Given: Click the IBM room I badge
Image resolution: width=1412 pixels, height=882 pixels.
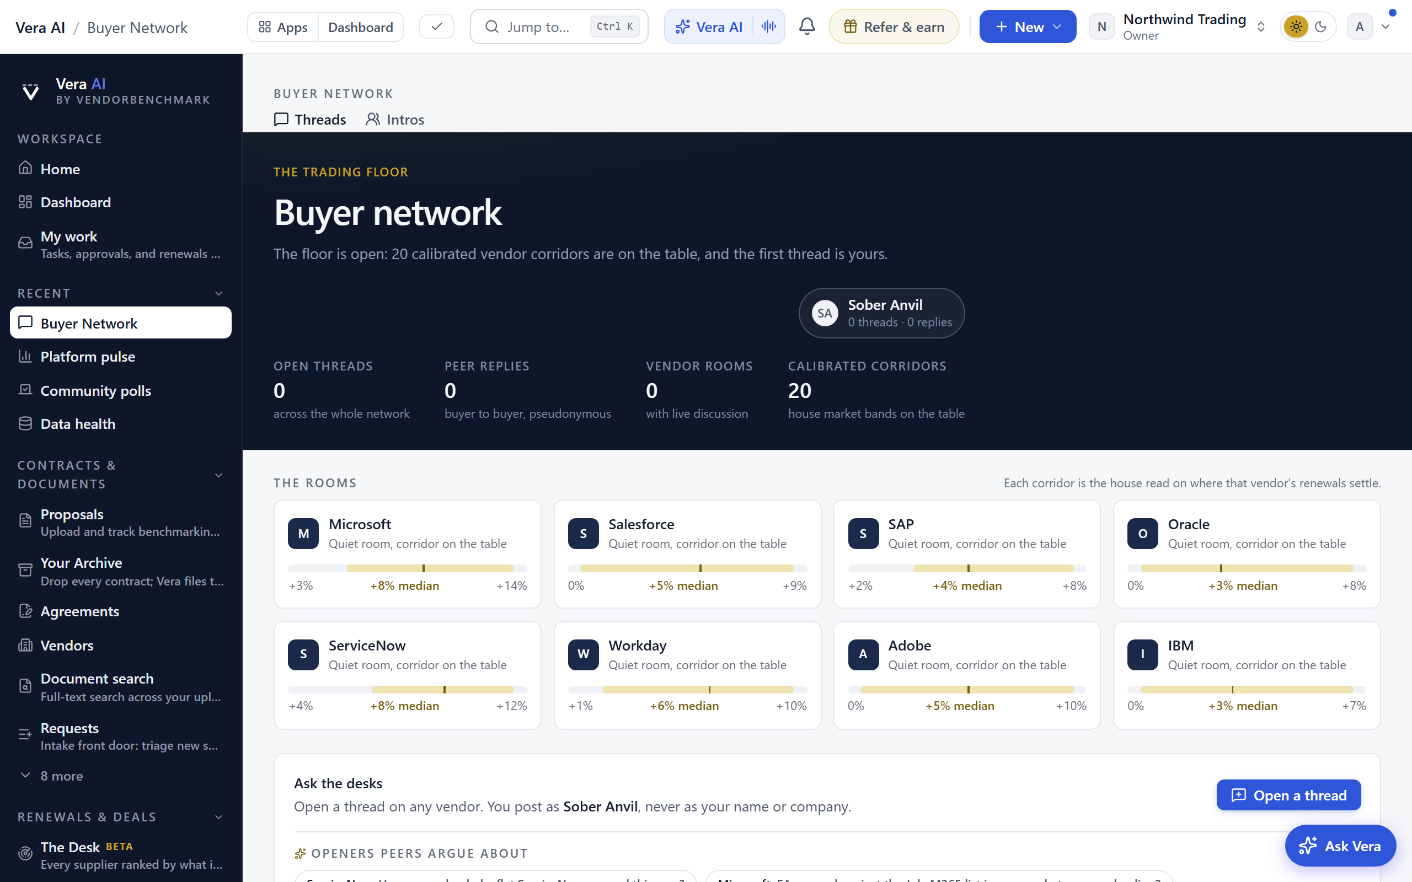Looking at the screenshot, I should click(x=1142, y=654).
